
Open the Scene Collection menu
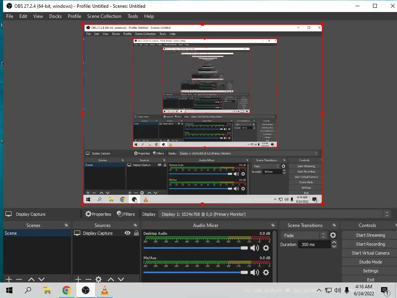tap(104, 16)
